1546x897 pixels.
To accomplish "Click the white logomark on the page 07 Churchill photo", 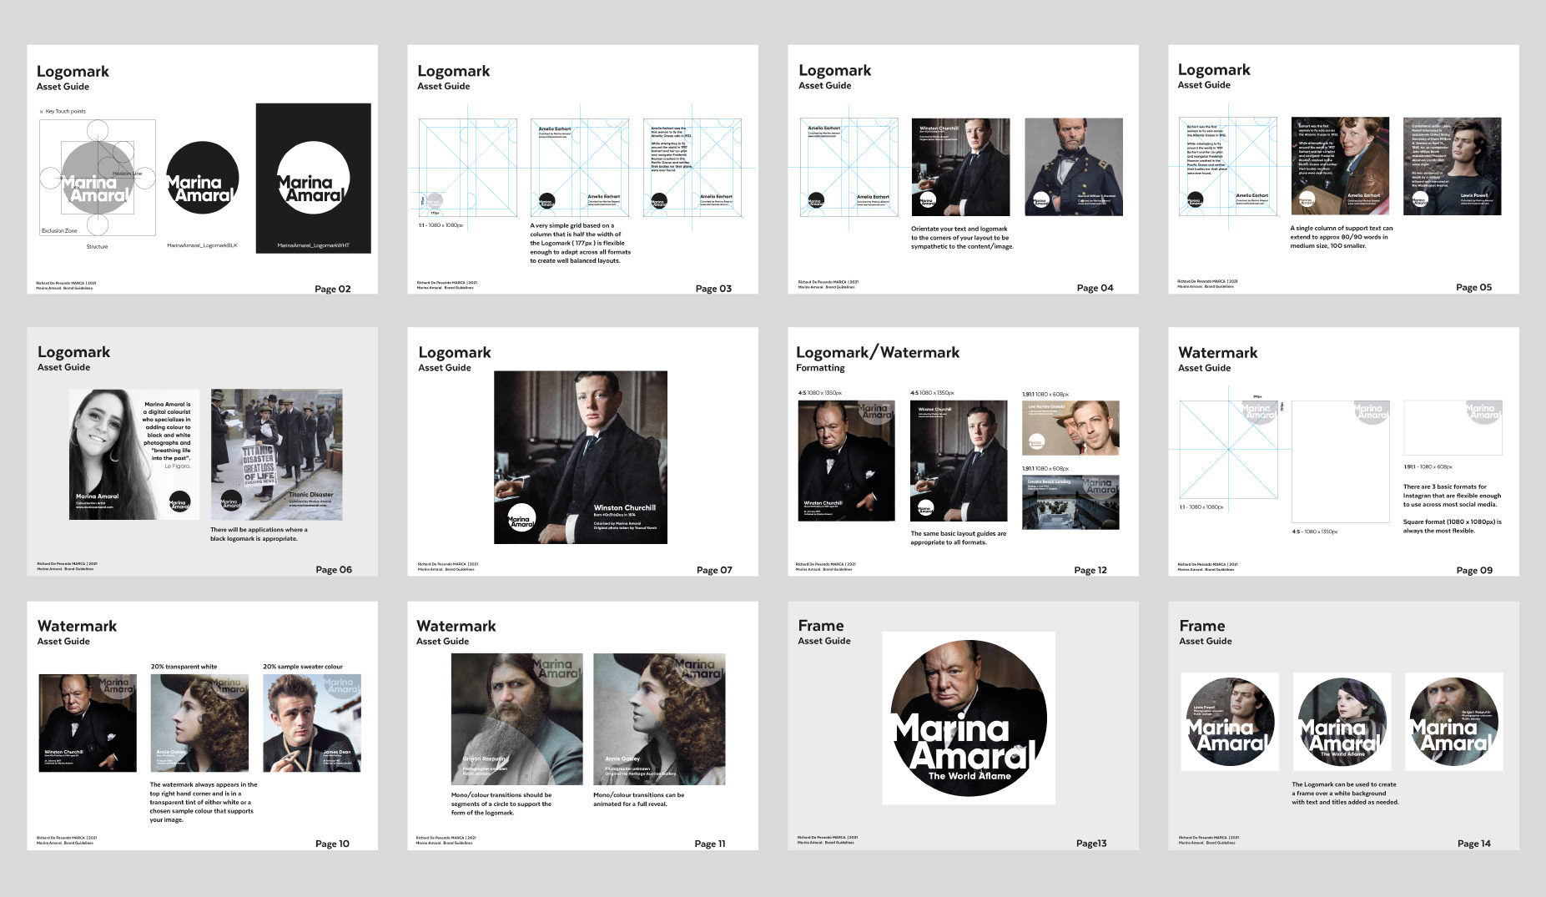I will pos(521,518).
